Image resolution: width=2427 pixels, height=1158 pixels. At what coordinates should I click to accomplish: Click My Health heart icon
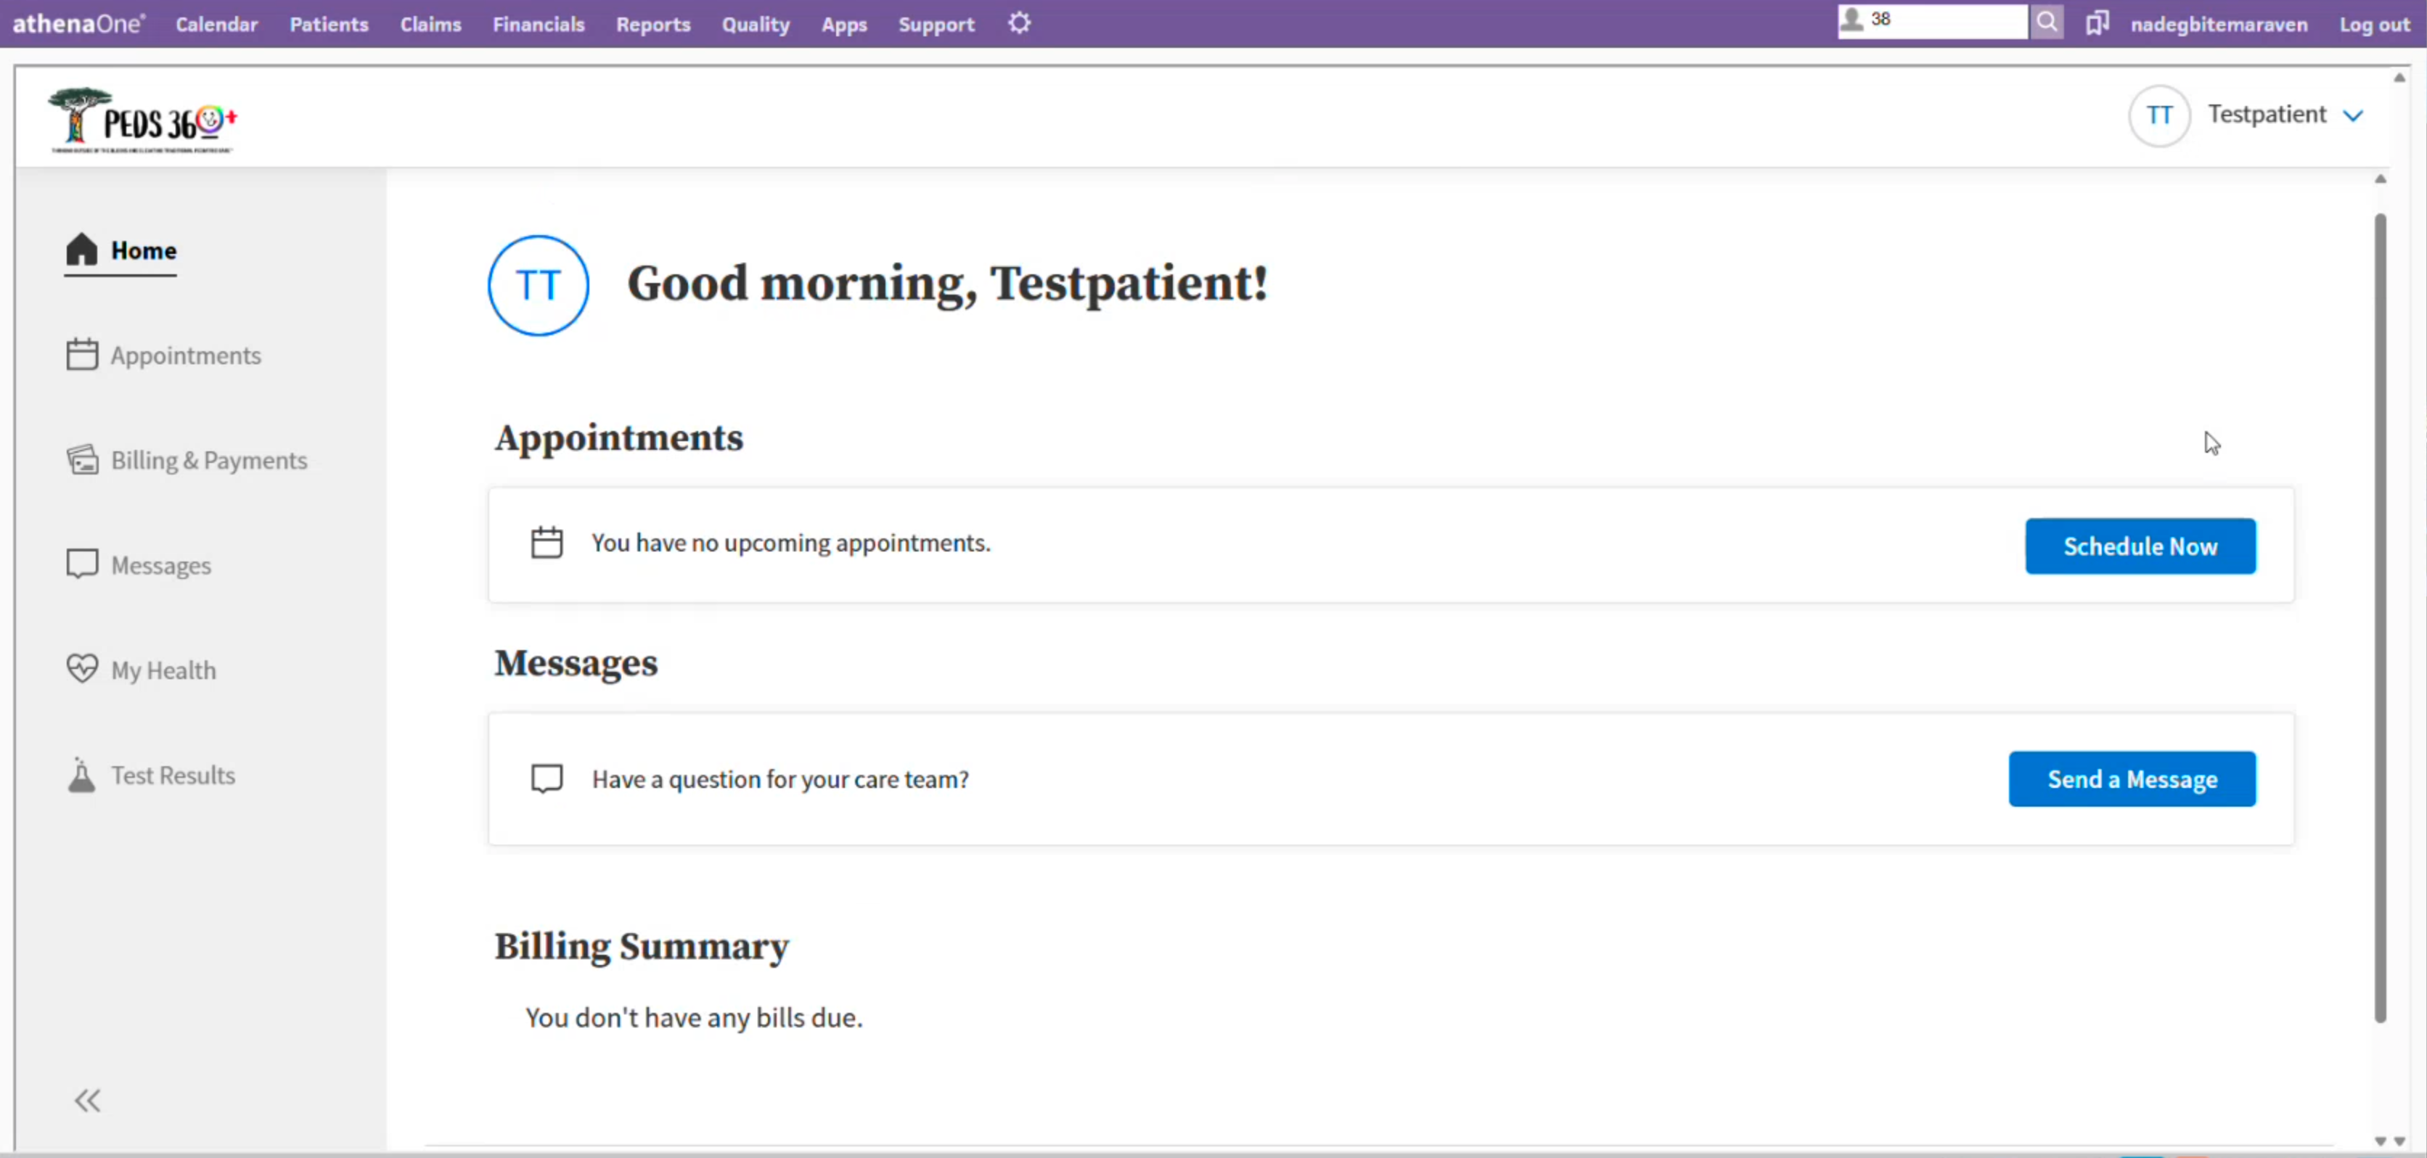tap(81, 669)
